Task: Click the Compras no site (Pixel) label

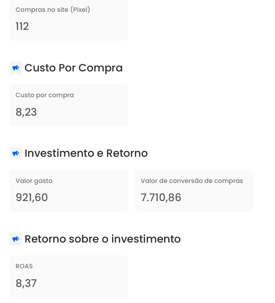Action: (x=53, y=10)
